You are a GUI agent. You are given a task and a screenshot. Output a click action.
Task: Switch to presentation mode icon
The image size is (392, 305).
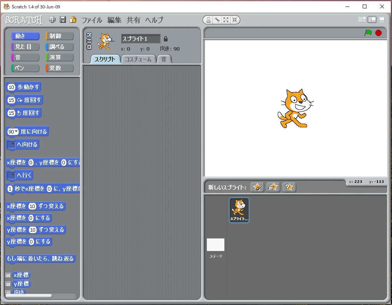tap(382, 20)
